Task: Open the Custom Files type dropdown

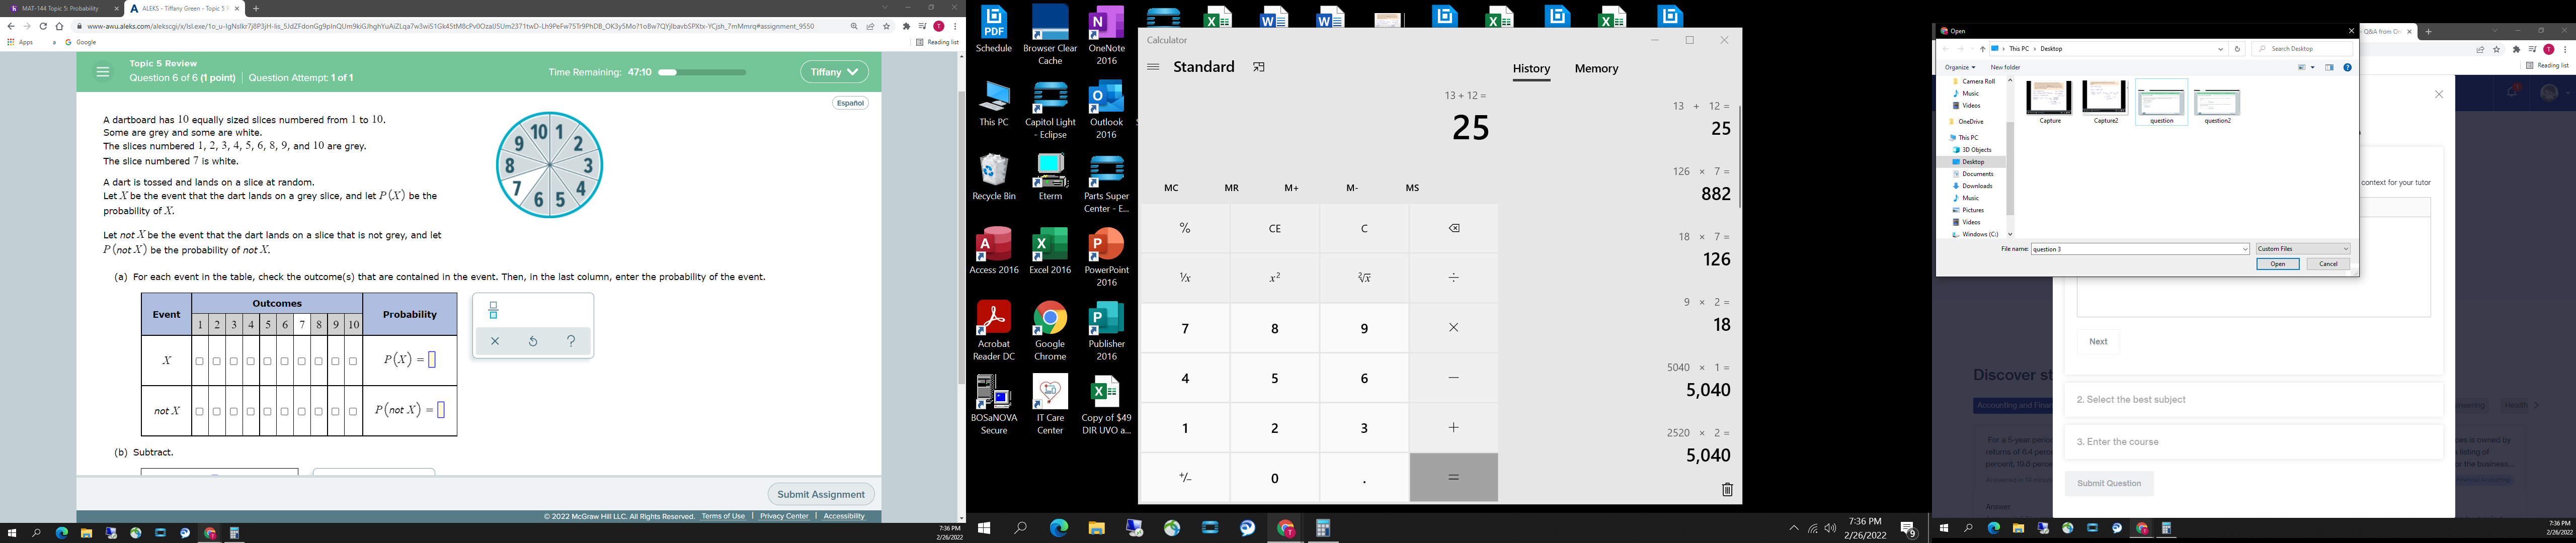Action: pos(2303,249)
